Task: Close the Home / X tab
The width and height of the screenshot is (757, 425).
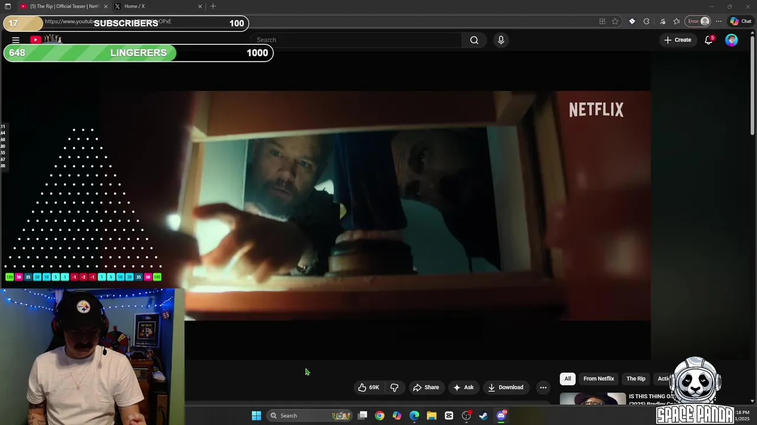Action: [200, 6]
